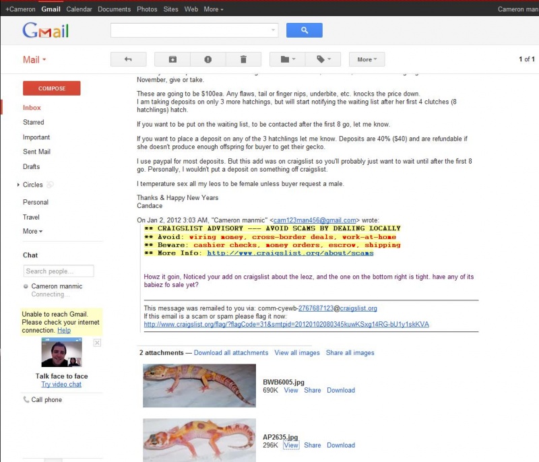This screenshot has height=462, width=539.
Task: Open the Drafts folder
Action: [x=31, y=166]
